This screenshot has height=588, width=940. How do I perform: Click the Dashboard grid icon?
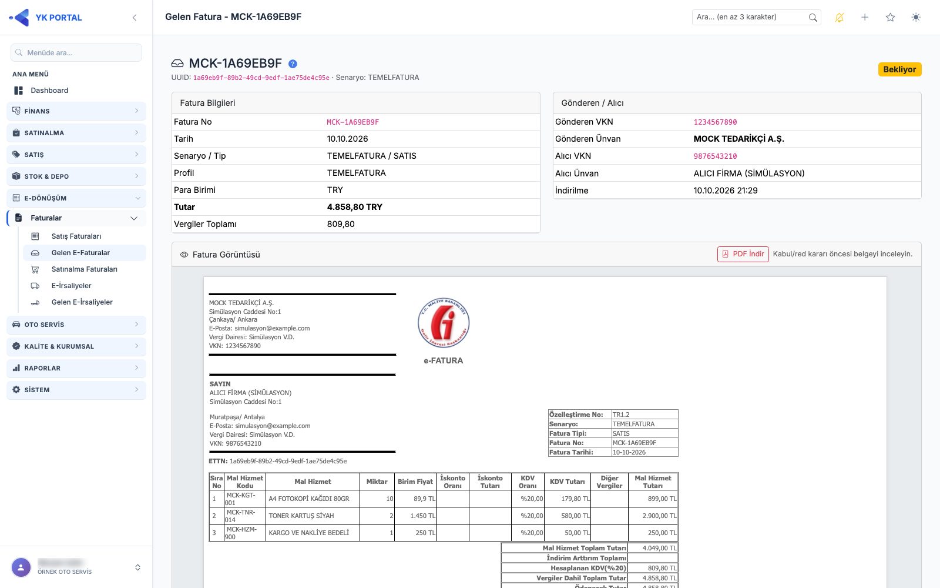point(19,91)
